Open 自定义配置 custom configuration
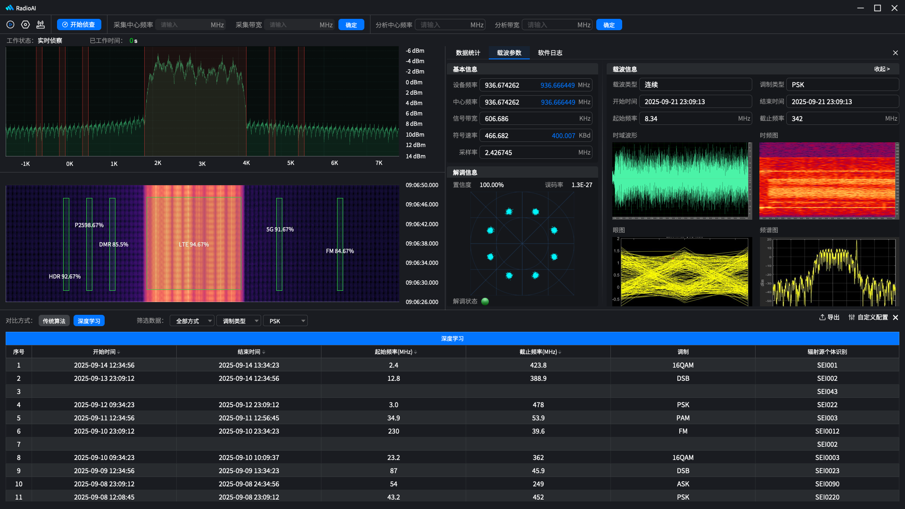The height and width of the screenshot is (509, 905). pyautogui.click(x=868, y=317)
